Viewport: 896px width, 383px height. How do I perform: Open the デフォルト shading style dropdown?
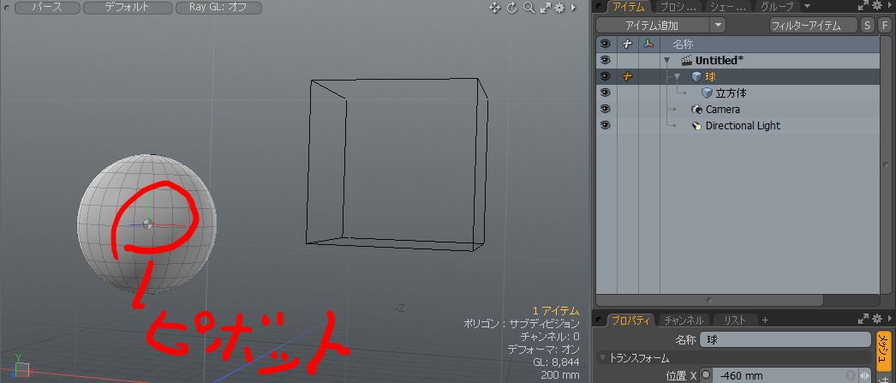point(128,8)
